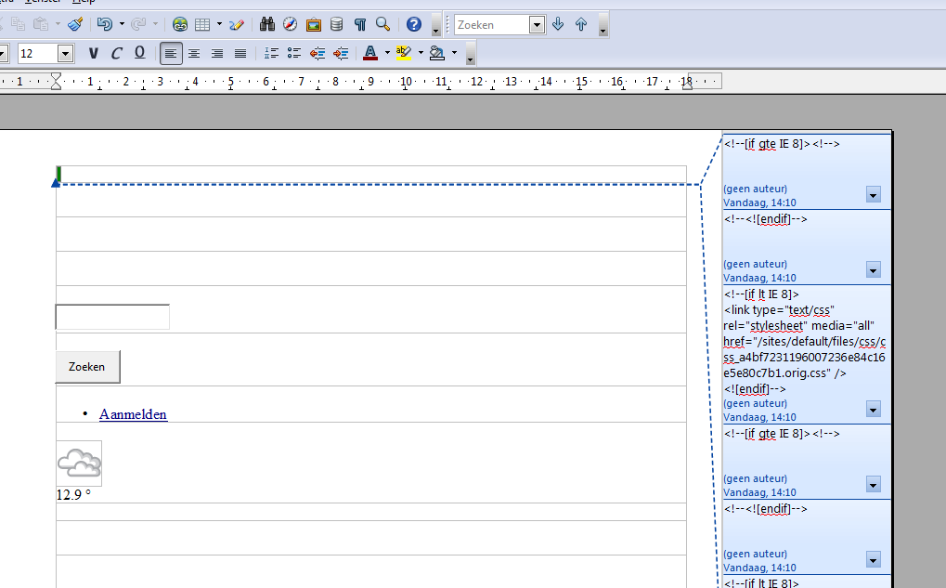946x588 pixels.
Task: Open the Navigator compass icon
Action: pyautogui.click(x=291, y=24)
